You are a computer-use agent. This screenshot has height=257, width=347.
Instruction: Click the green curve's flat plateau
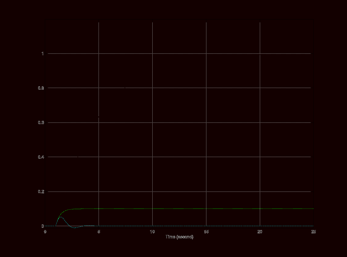click(x=75, y=209)
